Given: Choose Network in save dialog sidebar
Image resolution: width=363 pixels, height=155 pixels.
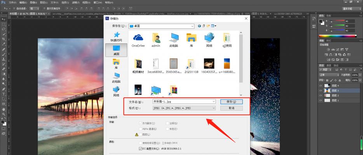Looking at the screenshot, I should point(116,91).
